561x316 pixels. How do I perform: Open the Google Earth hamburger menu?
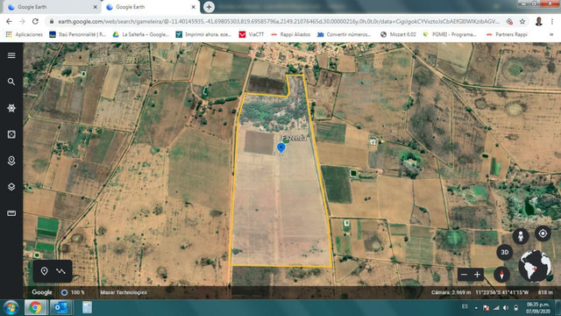click(x=11, y=55)
